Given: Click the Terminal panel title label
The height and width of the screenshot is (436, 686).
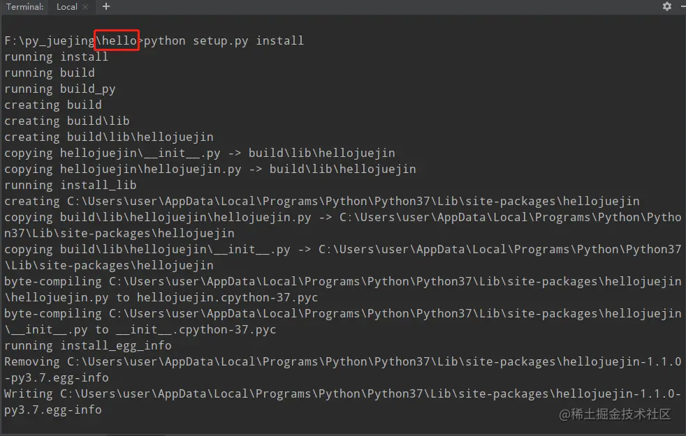Looking at the screenshot, I should [24, 7].
